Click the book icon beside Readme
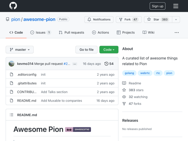188x141 pixels. pyautogui.click(x=124, y=83)
